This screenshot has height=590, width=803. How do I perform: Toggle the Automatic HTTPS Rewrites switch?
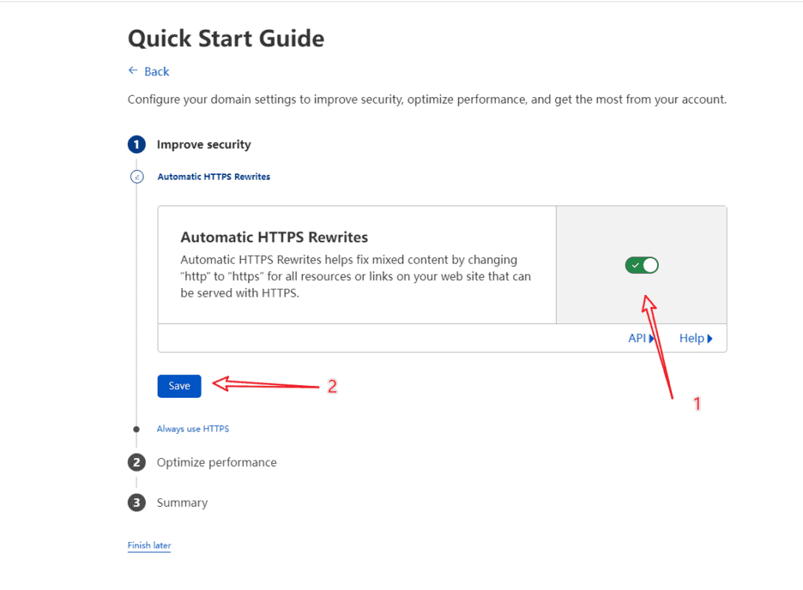[641, 265]
